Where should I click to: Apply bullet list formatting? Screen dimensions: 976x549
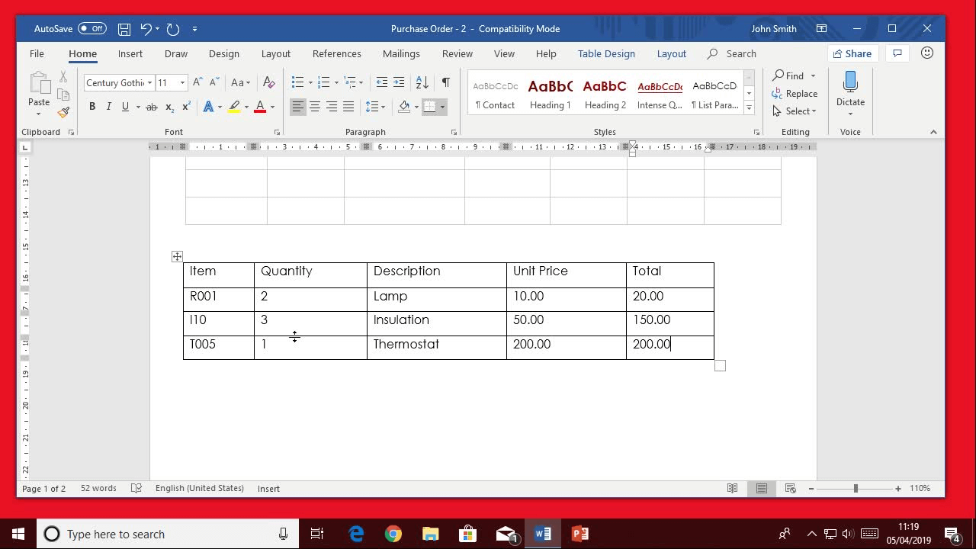click(297, 82)
